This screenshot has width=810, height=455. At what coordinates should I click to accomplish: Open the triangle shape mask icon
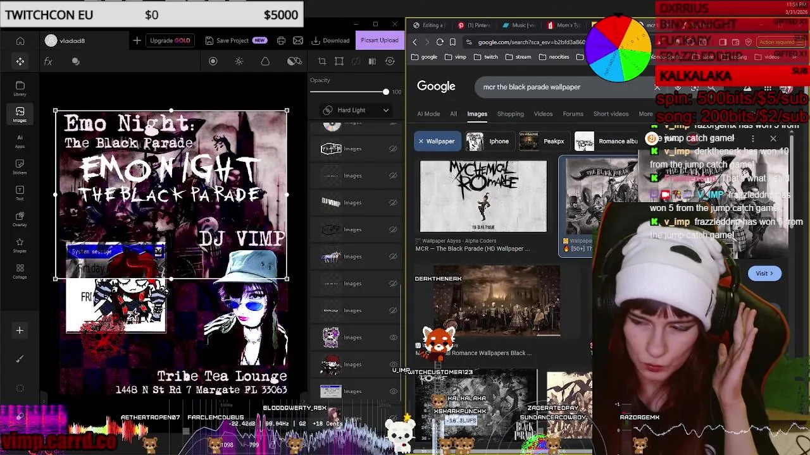click(x=265, y=61)
